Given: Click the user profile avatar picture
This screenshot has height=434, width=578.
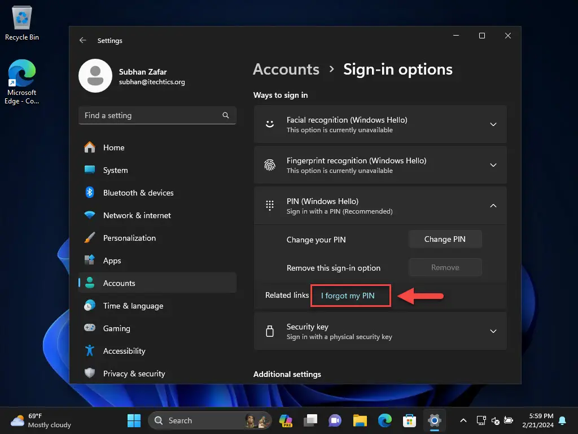Looking at the screenshot, I should pos(95,76).
